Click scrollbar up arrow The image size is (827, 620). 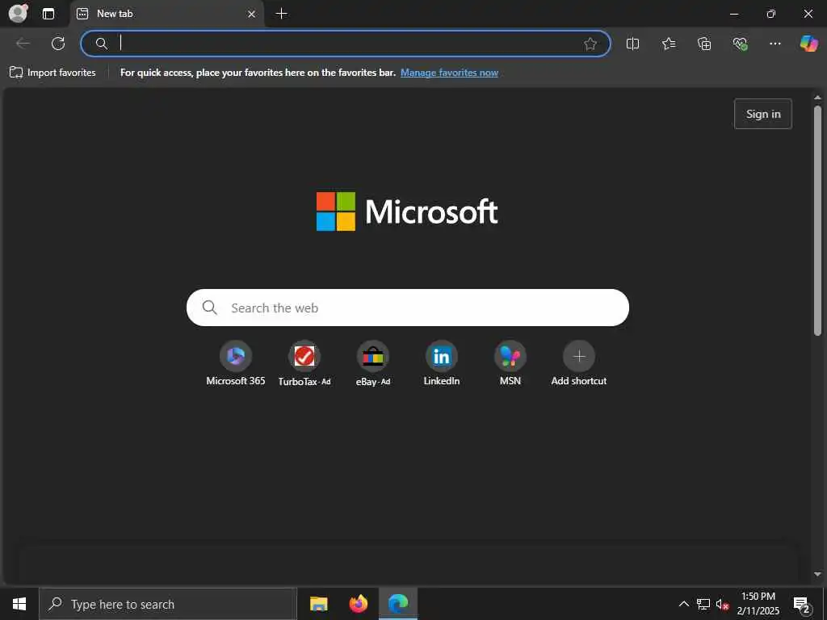pyautogui.click(x=817, y=98)
